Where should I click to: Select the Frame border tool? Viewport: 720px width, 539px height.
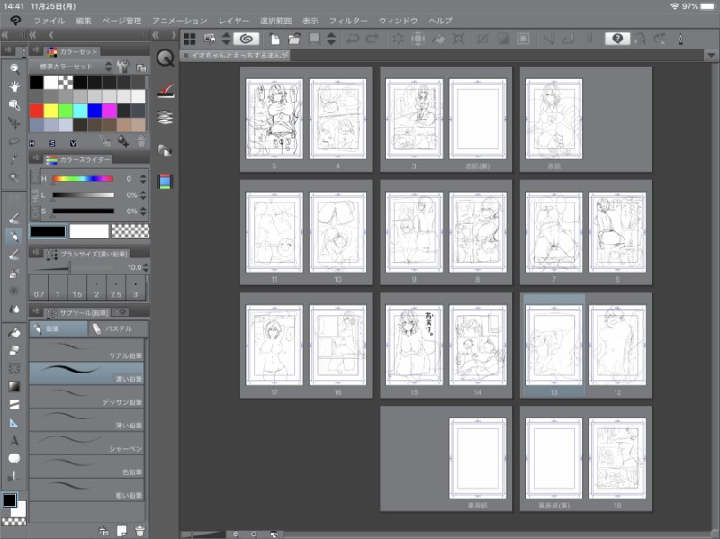pyautogui.click(x=14, y=405)
